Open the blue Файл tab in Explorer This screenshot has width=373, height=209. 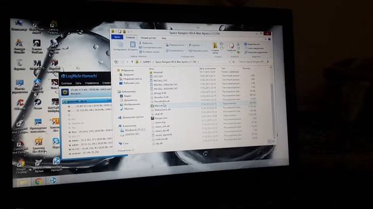tap(117, 37)
